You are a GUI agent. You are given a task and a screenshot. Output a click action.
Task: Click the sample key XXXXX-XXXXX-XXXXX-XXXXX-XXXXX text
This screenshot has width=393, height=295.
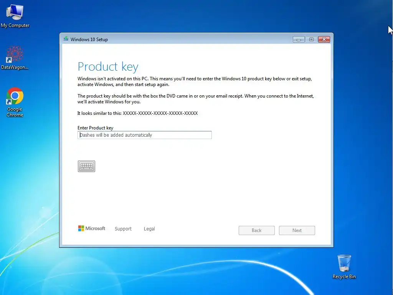pos(160,113)
